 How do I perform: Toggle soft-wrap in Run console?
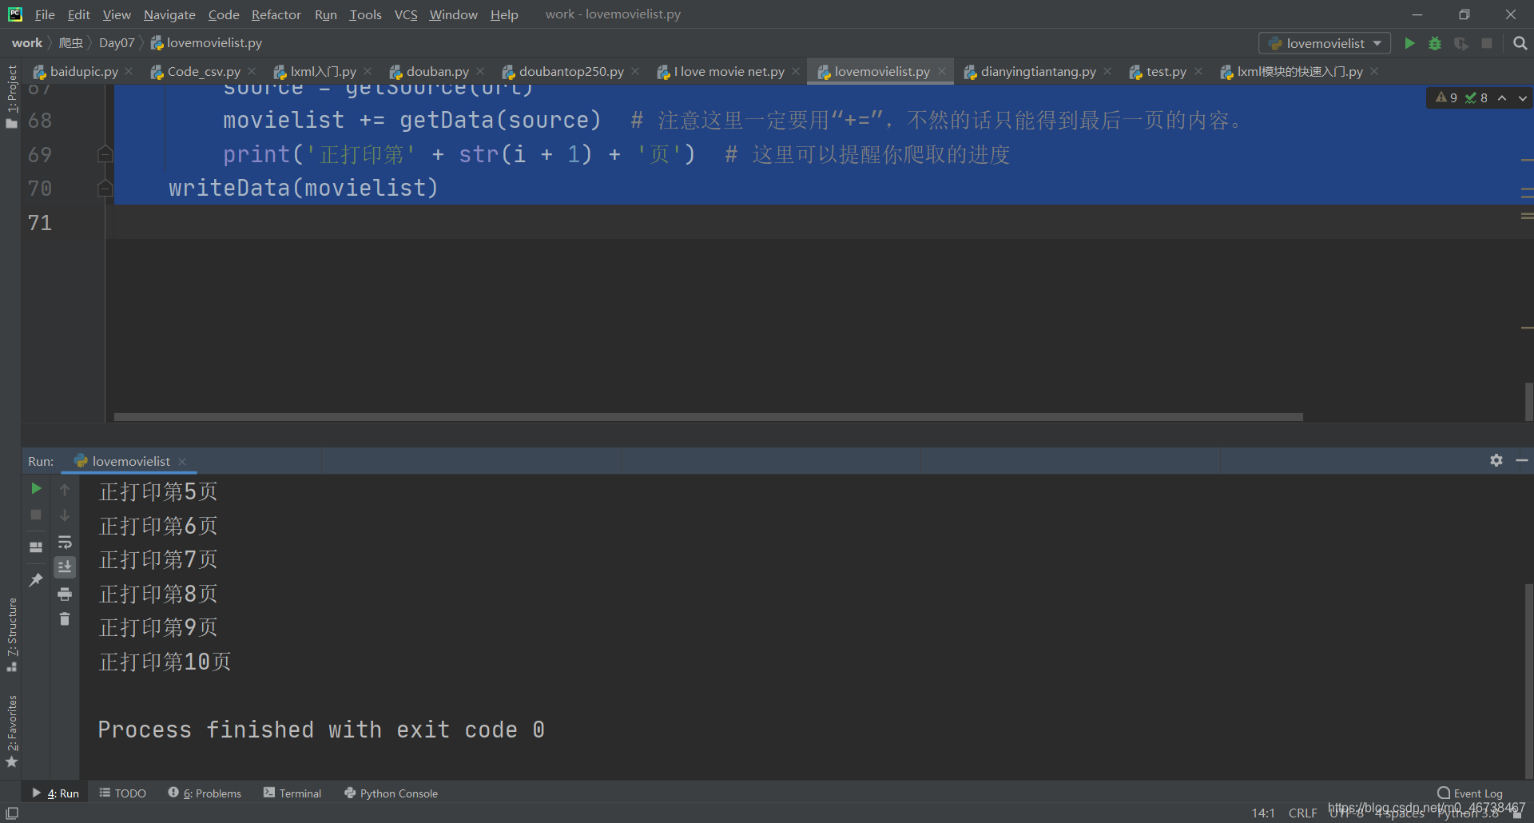pyautogui.click(x=65, y=542)
